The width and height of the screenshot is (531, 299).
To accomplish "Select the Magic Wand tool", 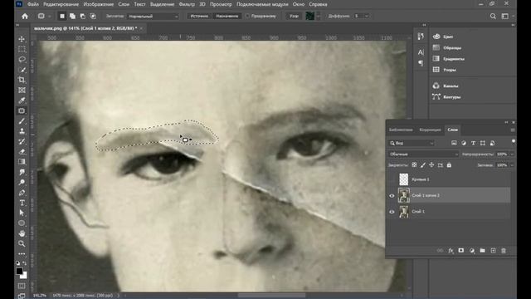I will click(x=22, y=70).
